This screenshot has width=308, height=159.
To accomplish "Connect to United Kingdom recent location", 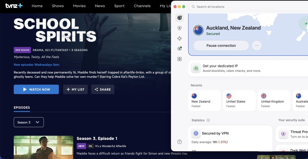I will point(274,101).
